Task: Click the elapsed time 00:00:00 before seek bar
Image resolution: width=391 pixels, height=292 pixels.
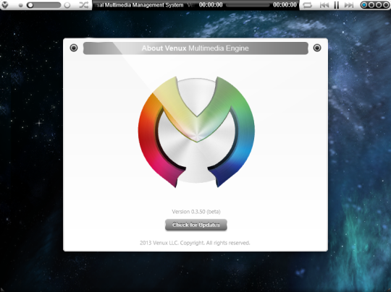Action: (211, 5)
